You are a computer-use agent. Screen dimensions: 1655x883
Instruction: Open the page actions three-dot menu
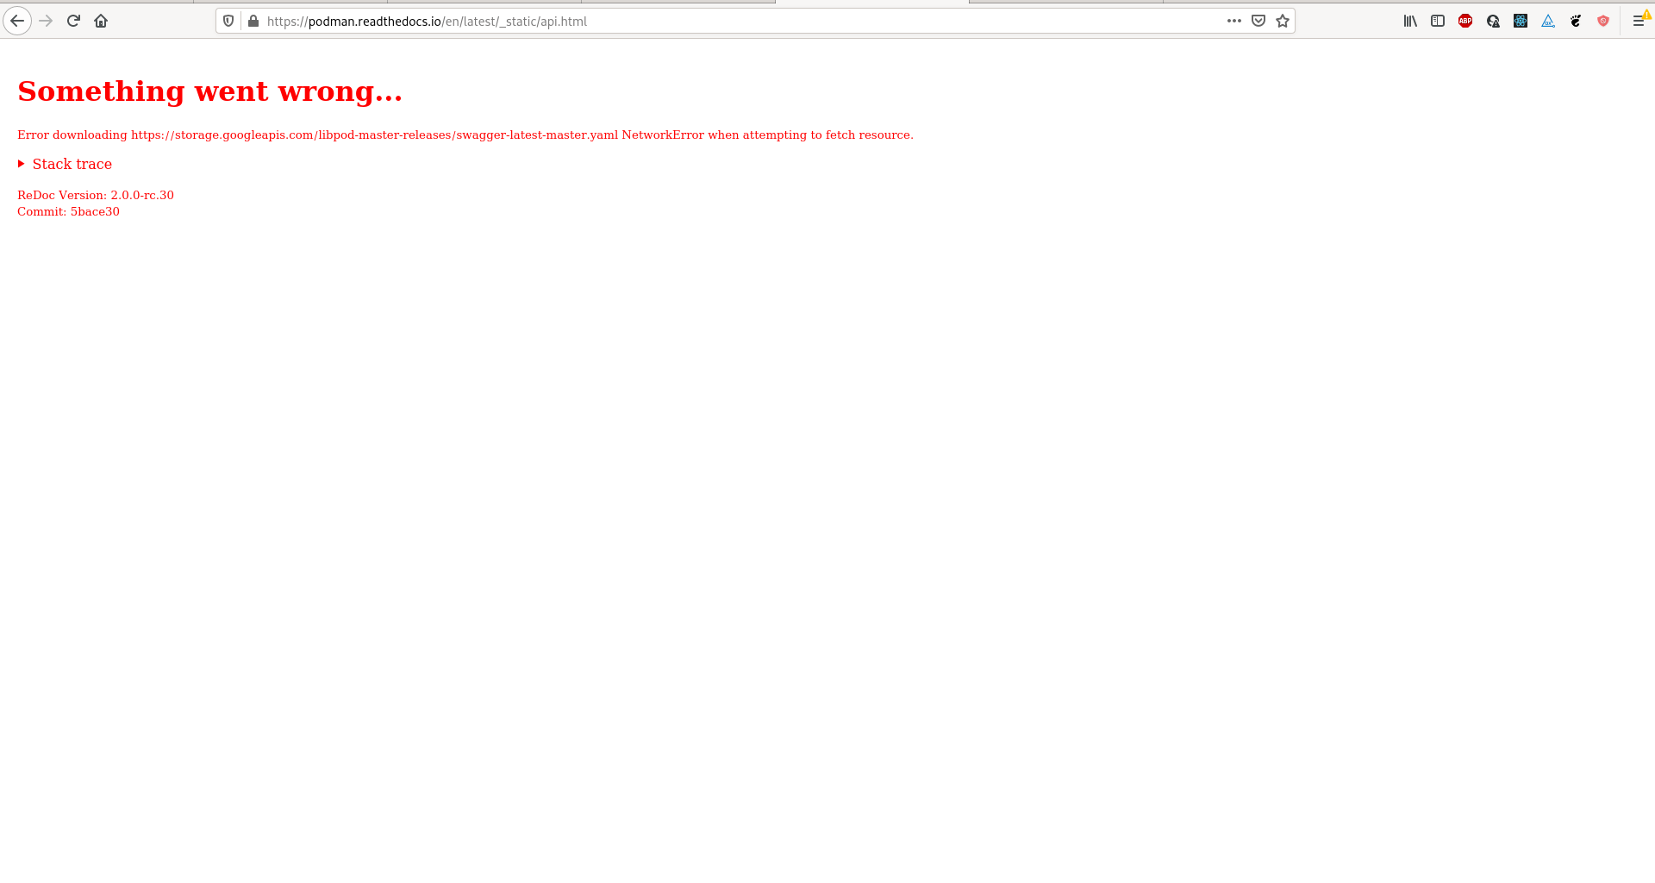click(1234, 21)
